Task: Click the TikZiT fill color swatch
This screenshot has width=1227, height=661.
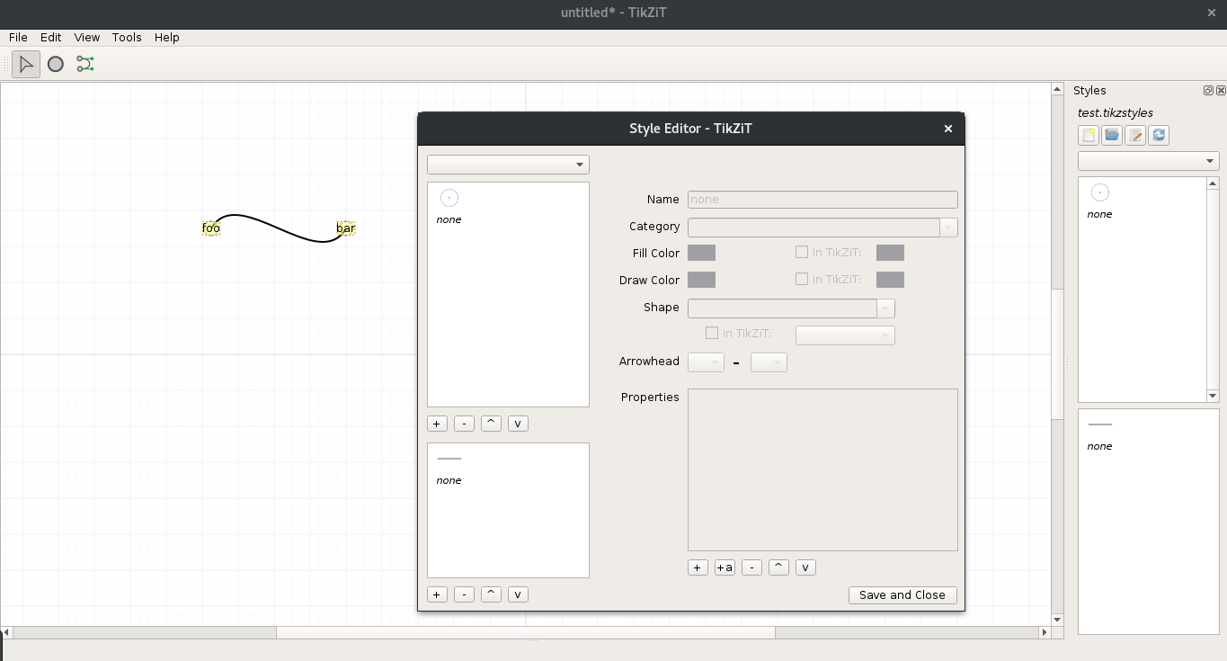Action: pos(890,253)
